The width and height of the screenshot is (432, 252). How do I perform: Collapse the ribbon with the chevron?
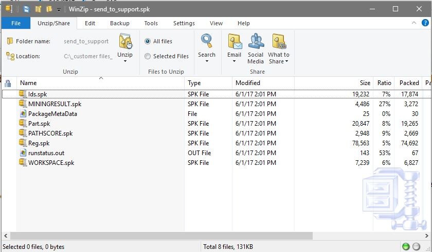pos(413,23)
